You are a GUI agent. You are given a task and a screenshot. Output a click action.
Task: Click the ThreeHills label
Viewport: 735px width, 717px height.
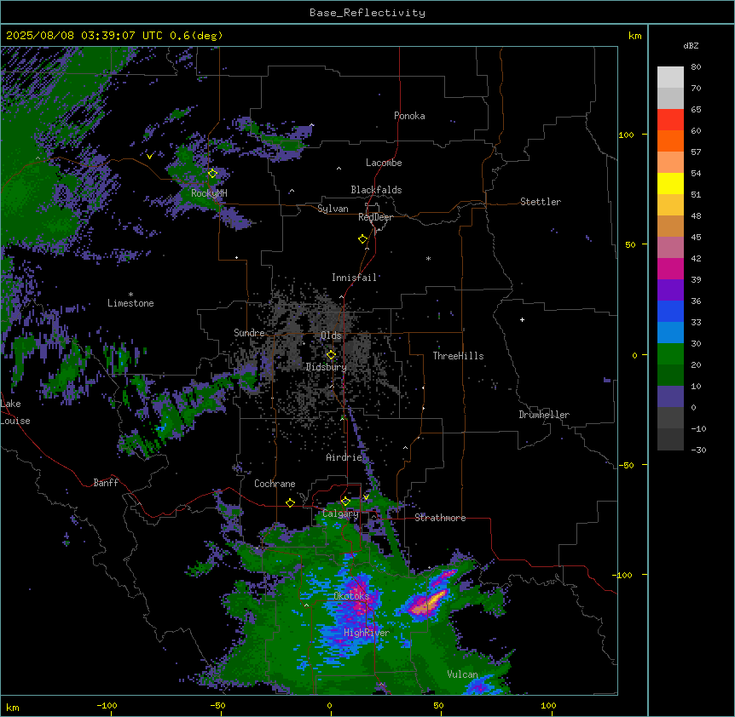[458, 356]
